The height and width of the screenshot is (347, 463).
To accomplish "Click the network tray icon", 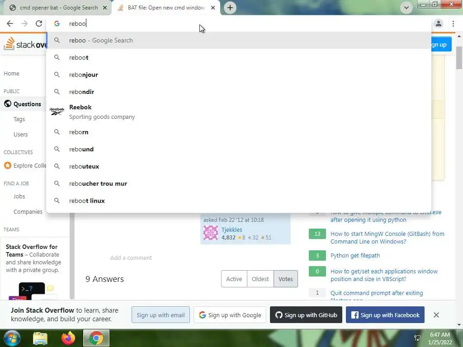I will click(417, 338).
